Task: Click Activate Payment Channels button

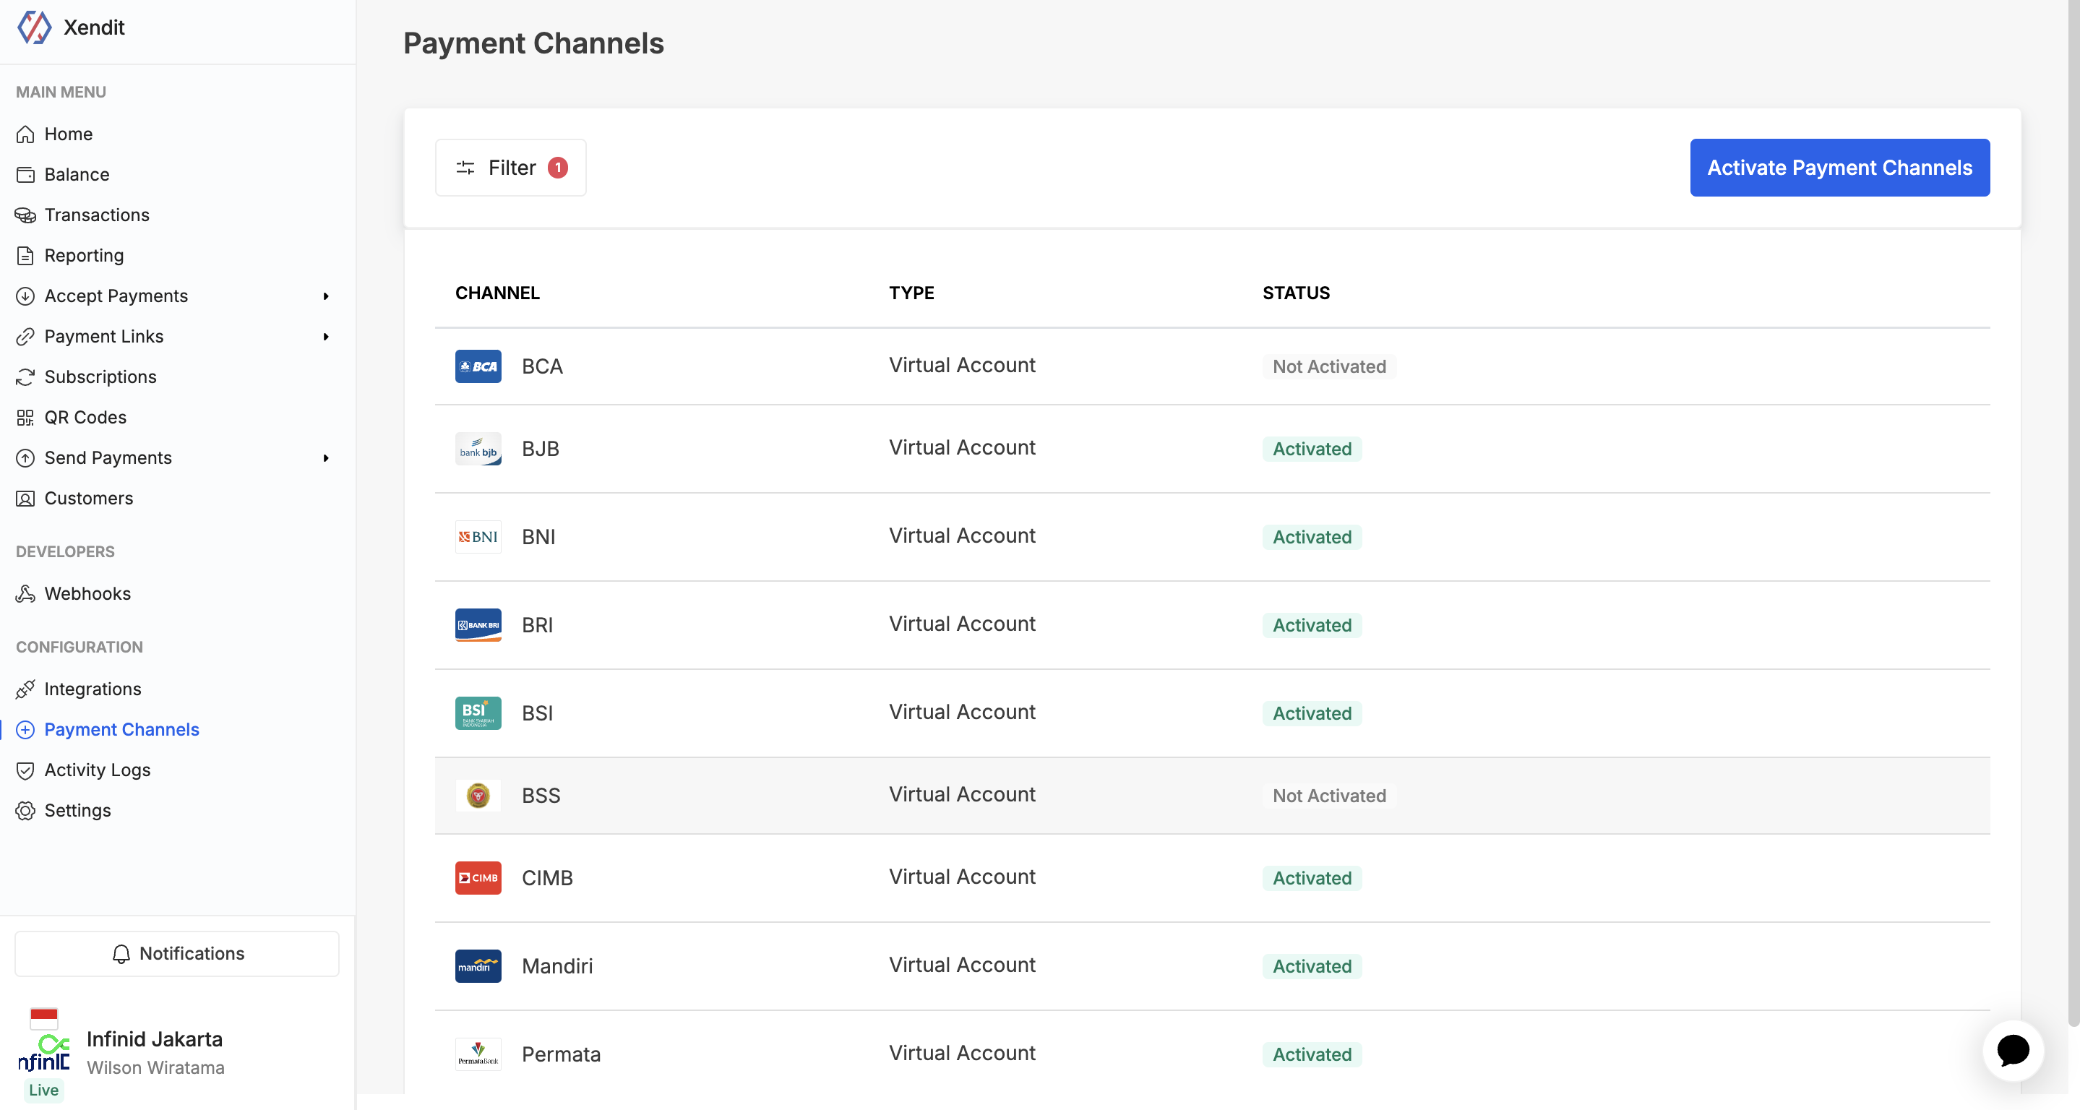Action: (1839, 168)
